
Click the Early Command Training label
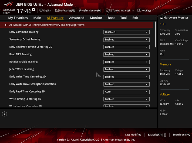tap(24, 32)
